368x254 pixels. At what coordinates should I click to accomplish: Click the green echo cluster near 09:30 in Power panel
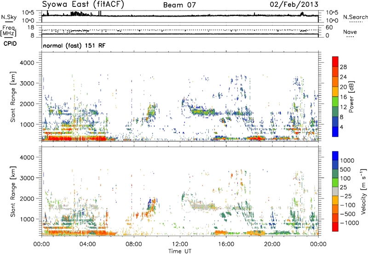tap(152, 111)
